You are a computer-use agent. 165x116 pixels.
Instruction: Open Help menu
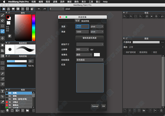105,2
